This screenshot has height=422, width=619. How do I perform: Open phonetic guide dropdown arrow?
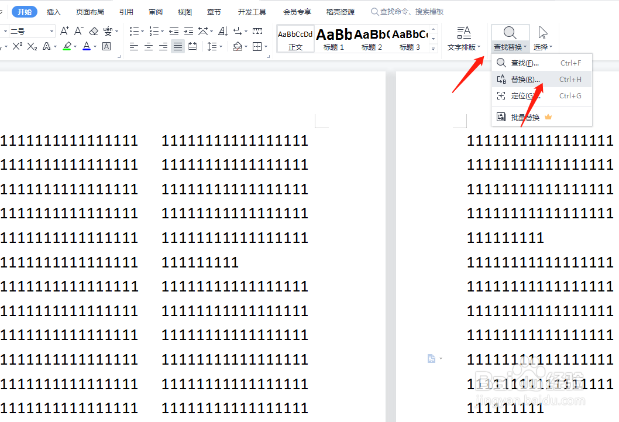(x=117, y=31)
